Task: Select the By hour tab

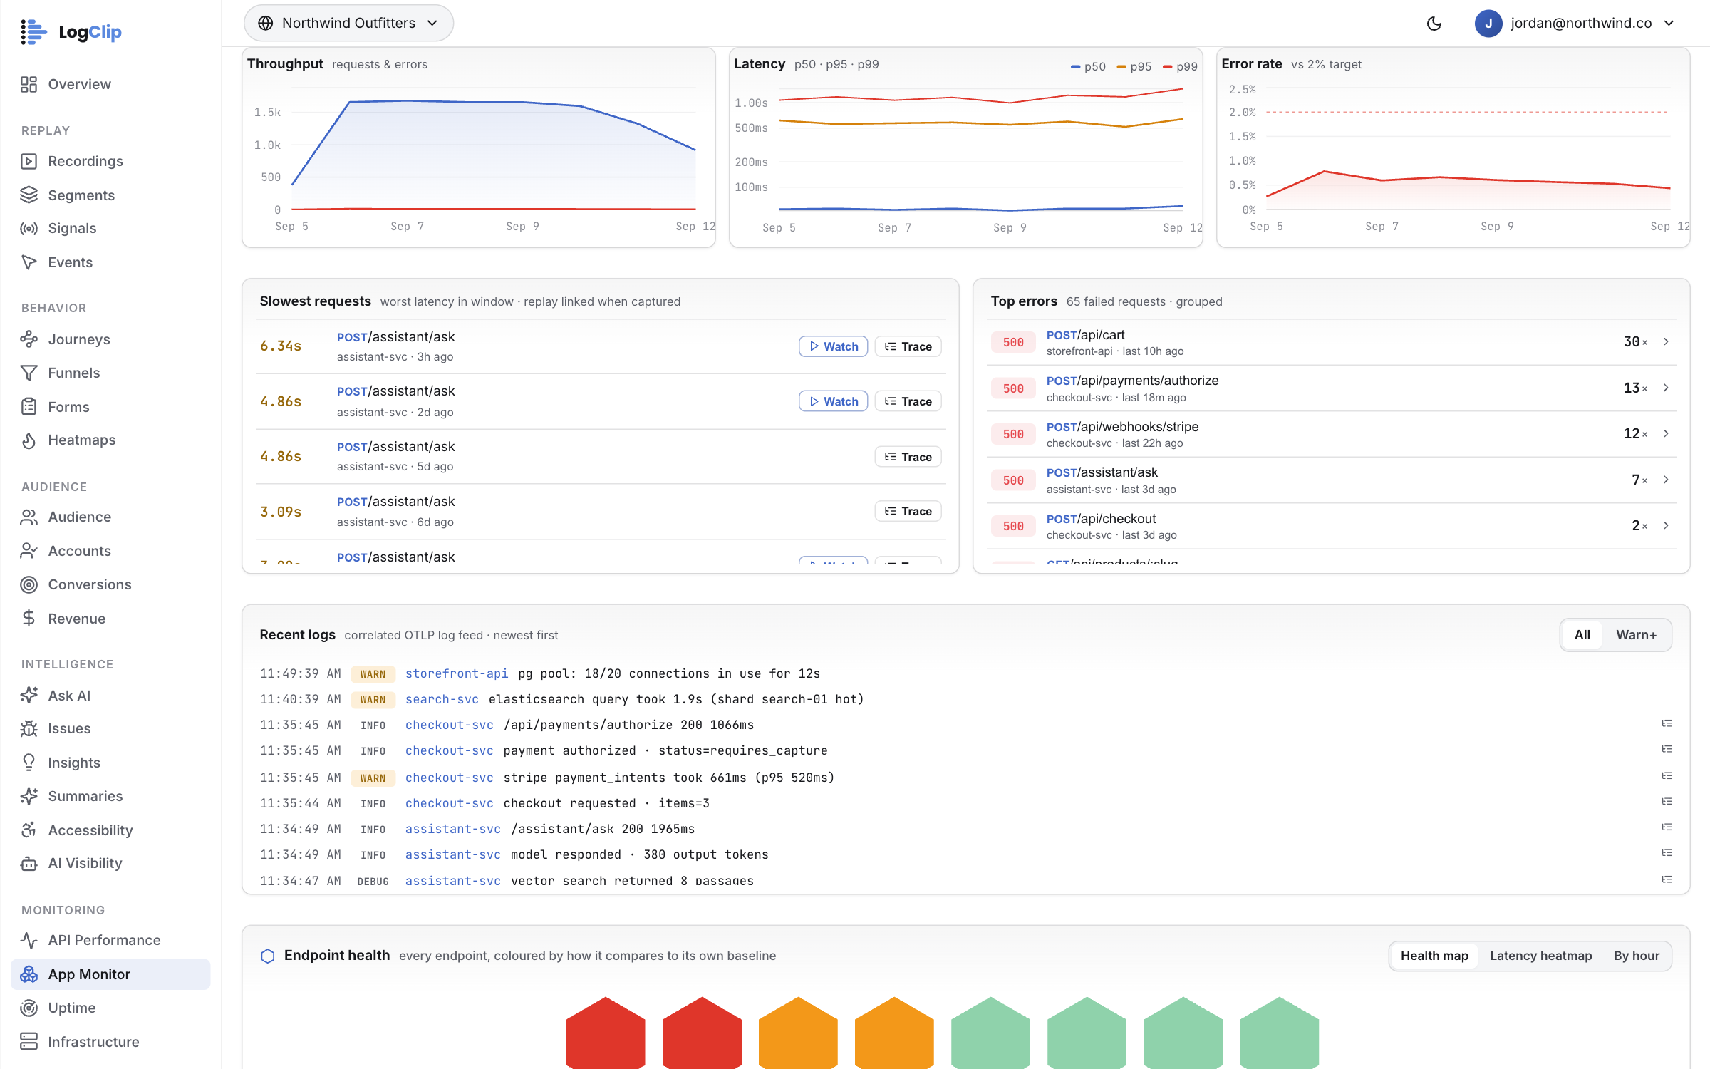Action: tap(1637, 956)
